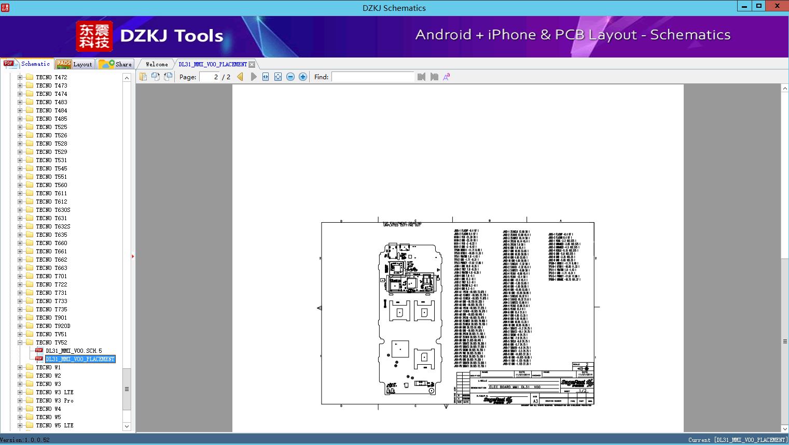Expand the TECNO T472 folder
789x445 pixels.
pyautogui.click(x=20, y=77)
